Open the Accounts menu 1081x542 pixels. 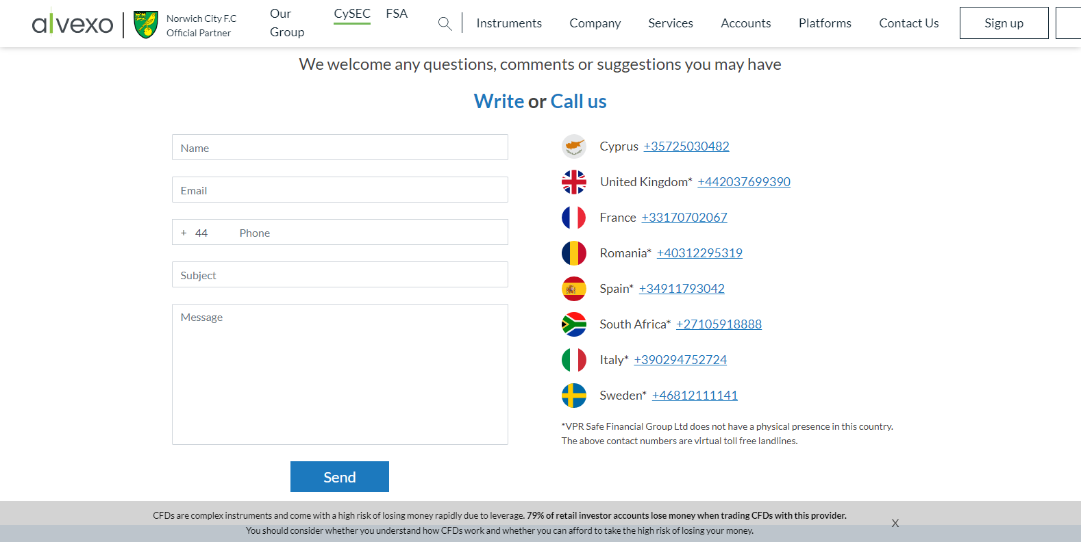tap(746, 23)
